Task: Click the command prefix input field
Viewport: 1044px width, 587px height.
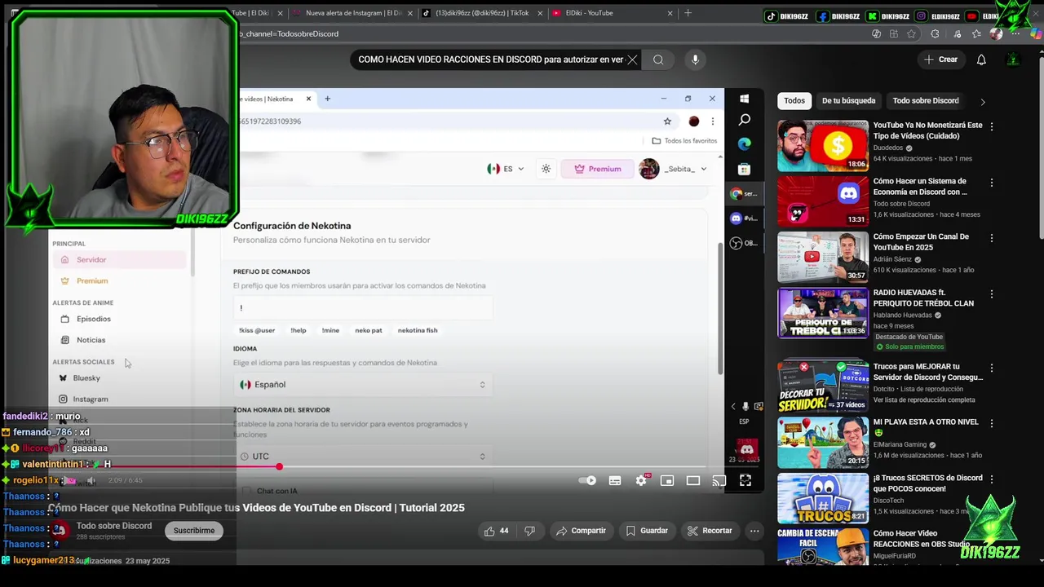Action: click(x=363, y=308)
